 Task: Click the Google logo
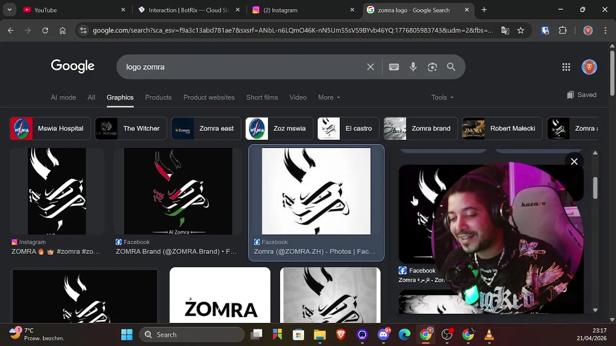tap(73, 66)
